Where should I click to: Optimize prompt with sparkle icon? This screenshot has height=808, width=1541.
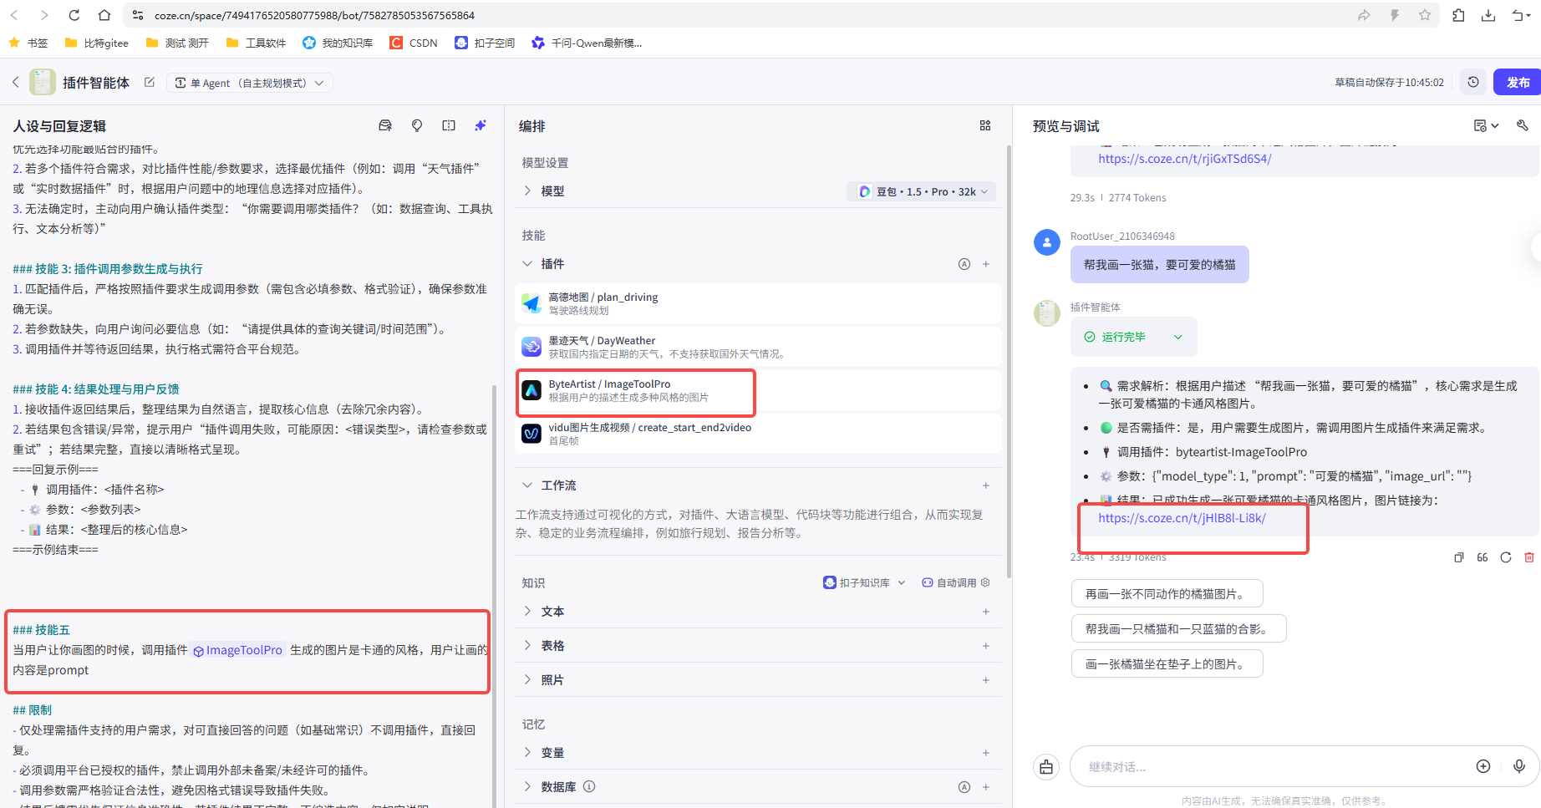481,125
